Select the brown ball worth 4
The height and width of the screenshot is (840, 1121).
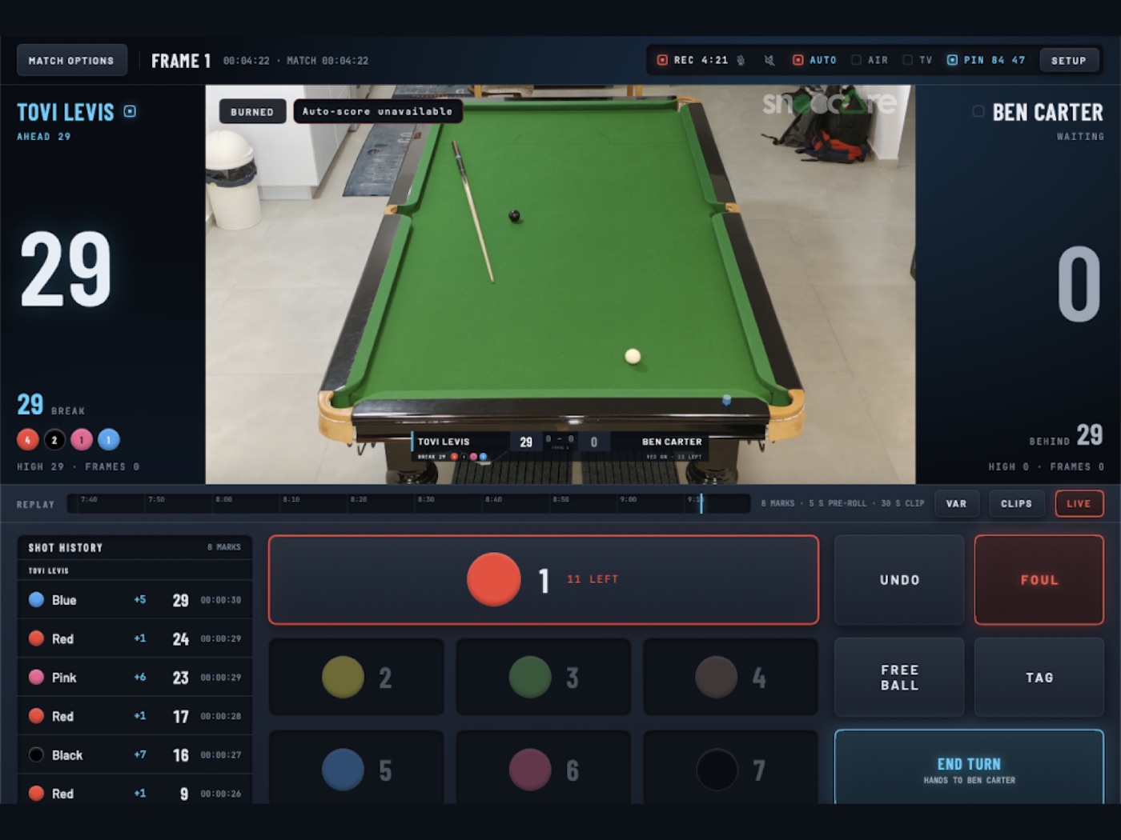pos(731,677)
